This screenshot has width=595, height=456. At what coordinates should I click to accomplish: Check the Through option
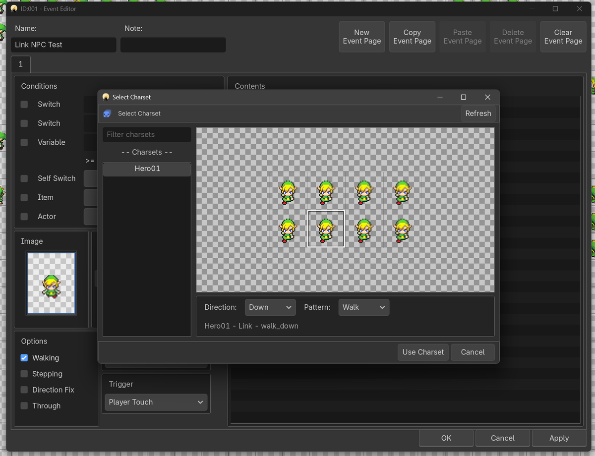pyautogui.click(x=24, y=405)
